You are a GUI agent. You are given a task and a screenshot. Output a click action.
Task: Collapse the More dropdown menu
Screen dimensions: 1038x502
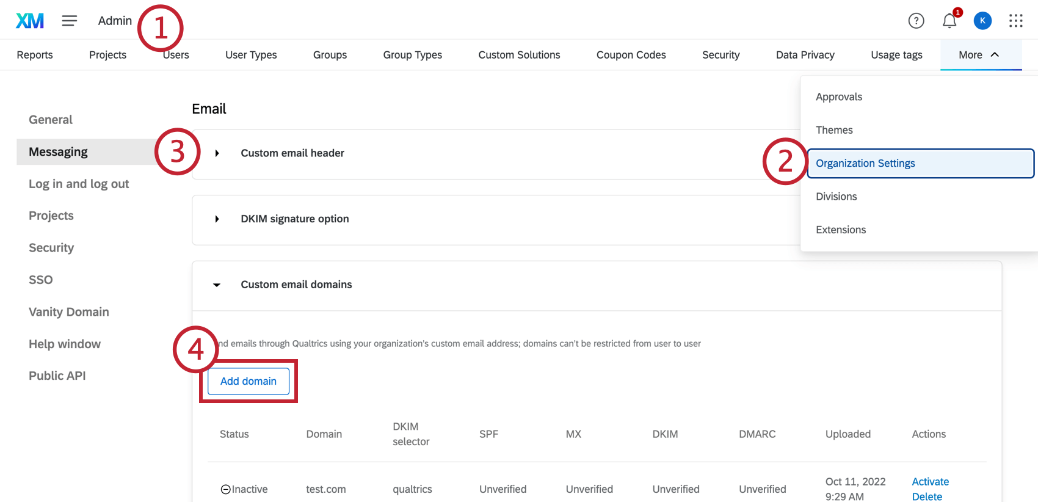[979, 55]
